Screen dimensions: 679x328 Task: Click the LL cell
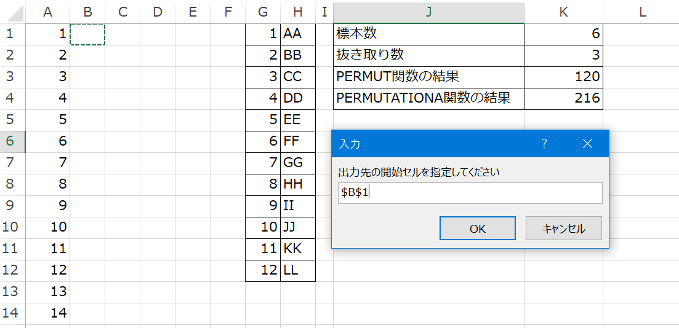point(298,270)
